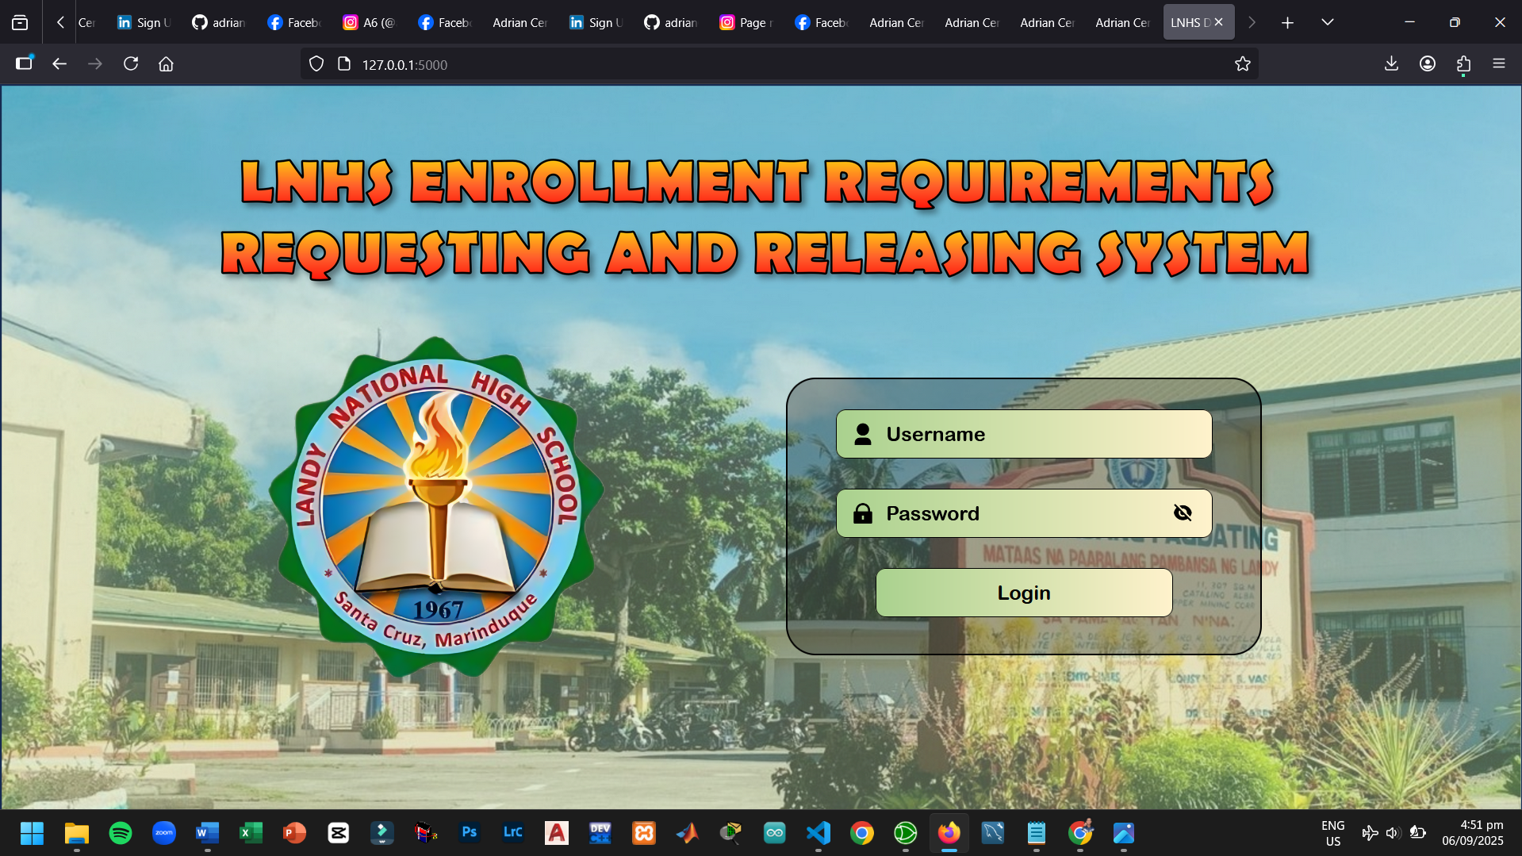Open Photoshop from the taskbar
1522x856 pixels.
[x=470, y=833]
